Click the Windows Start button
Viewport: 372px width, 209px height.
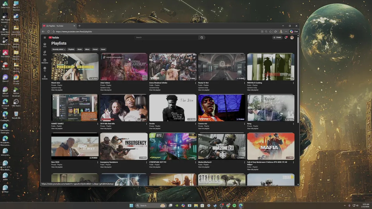tap(131, 206)
